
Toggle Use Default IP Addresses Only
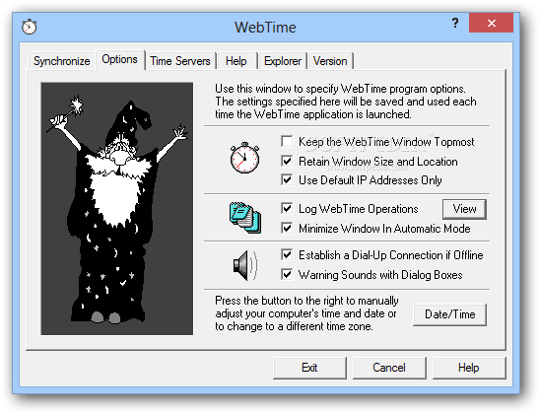pyautogui.click(x=287, y=179)
